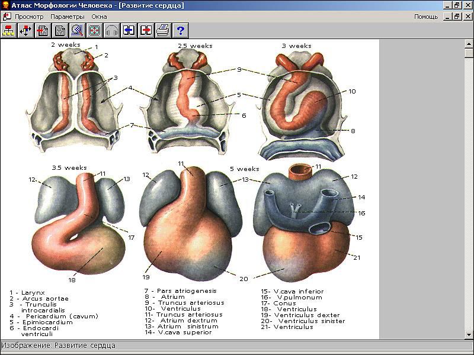The image size is (474, 355).
Task: Select the magnifying glass zoom icon
Action: click(77, 30)
